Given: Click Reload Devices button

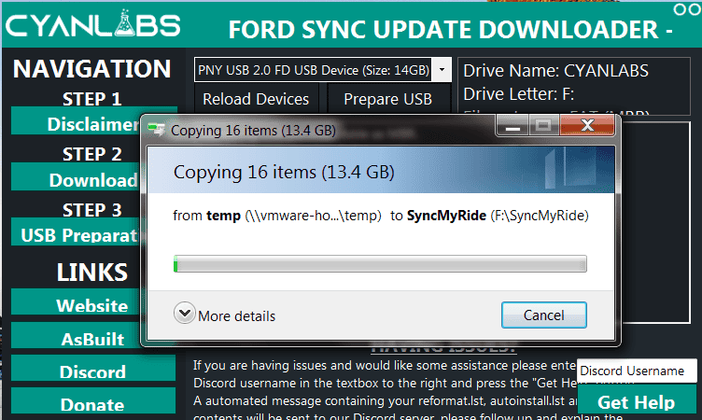Looking at the screenshot, I should (x=256, y=99).
